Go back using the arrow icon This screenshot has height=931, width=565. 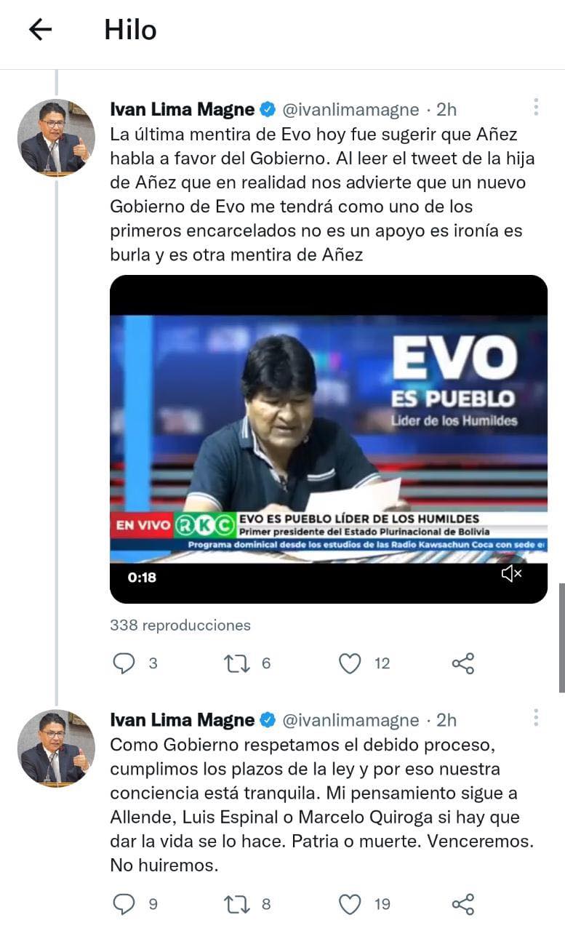point(40,29)
